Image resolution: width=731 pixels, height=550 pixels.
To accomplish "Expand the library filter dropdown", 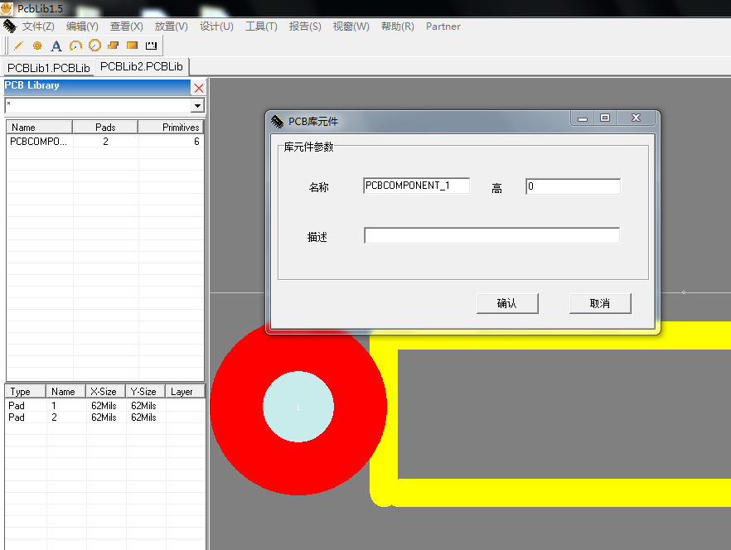I will [x=197, y=106].
